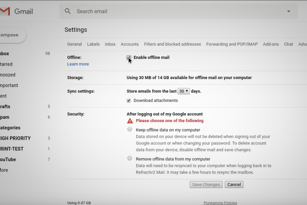Image resolution: width=307 pixels, height=205 pixels.
Task: Open Filters and blocked addresses tab
Action: (172, 44)
